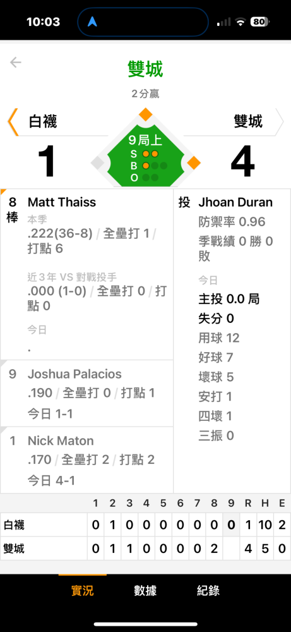This screenshot has height=632, width=291.
Task: Tap the strike count indicator dots
Action: pos(150,154)
